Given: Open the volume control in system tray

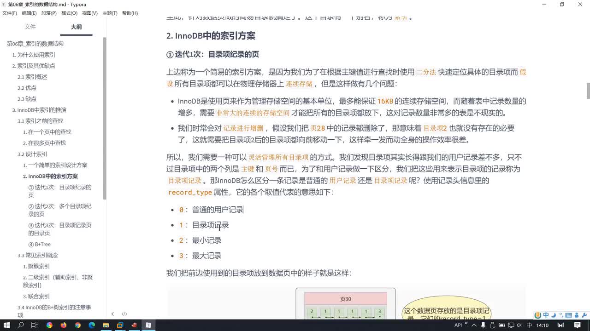Looking at the screenshot, I should click(519, 325).
